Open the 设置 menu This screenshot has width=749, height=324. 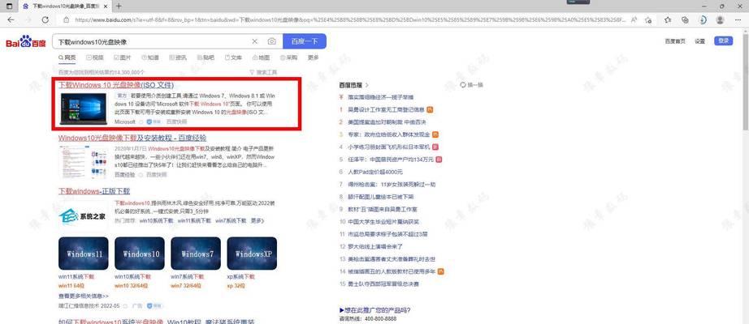pos(699,41)
